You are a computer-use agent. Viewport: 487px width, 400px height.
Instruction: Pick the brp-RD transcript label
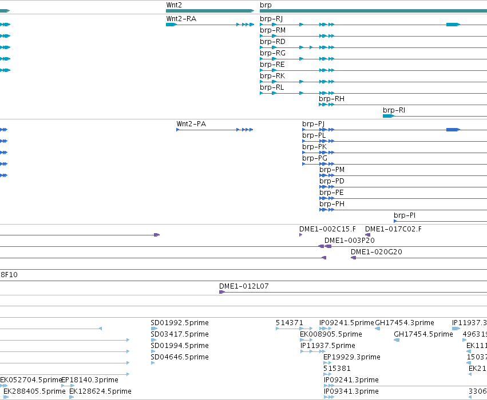click(x=272, y=42)
